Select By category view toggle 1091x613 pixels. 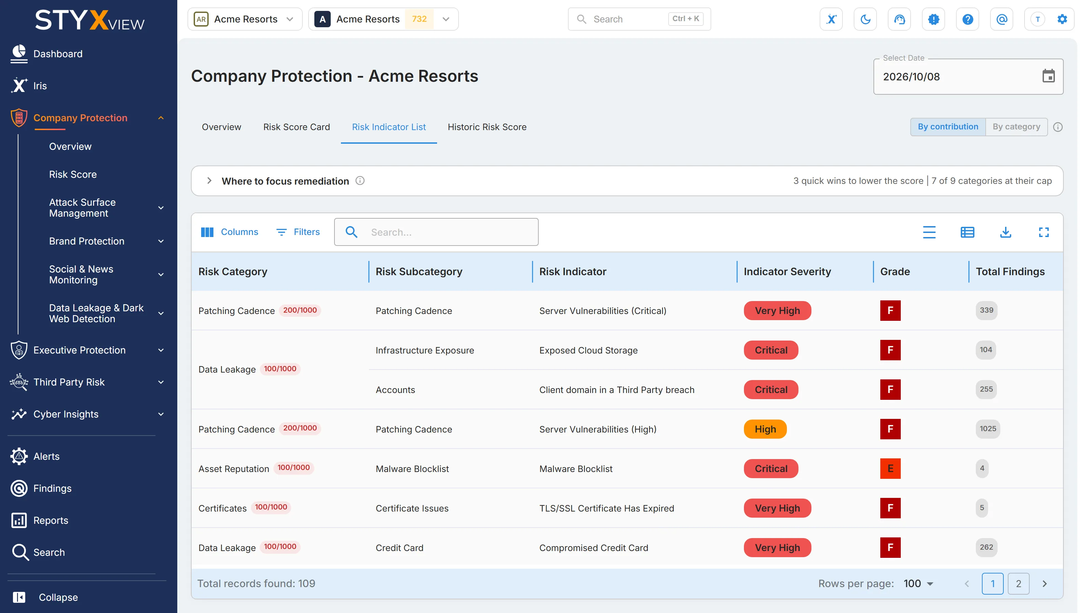click(x=1016, y=126)
